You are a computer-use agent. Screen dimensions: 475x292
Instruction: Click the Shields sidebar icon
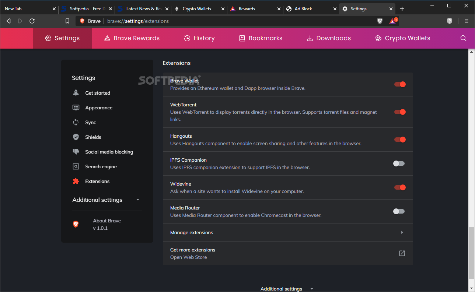[76, 137]
